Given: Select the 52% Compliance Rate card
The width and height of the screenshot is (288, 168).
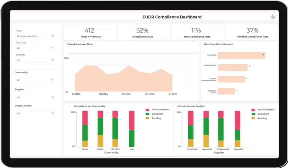Looking at the screenshot, I should coord(144,32).
